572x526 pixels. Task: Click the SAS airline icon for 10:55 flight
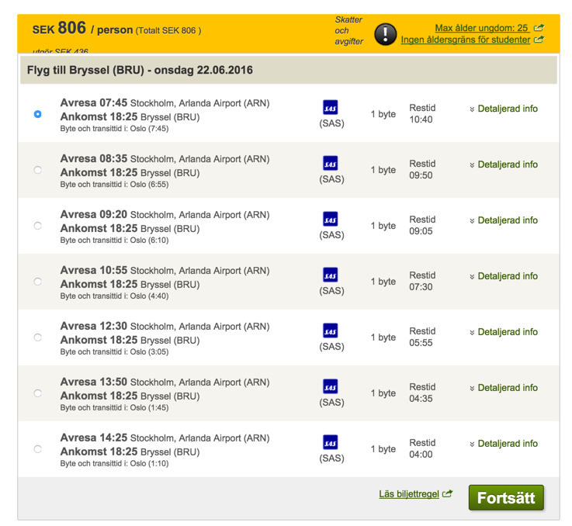point(331,275)
